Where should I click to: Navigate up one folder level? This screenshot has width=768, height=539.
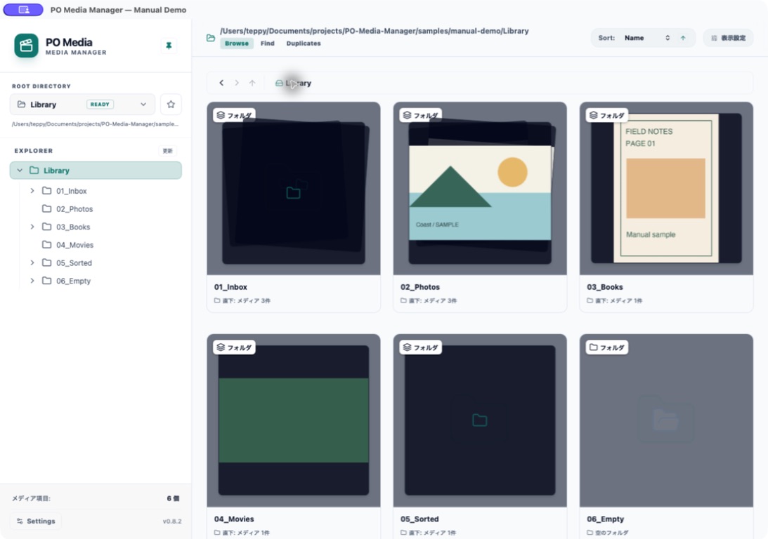pos(252,83)
